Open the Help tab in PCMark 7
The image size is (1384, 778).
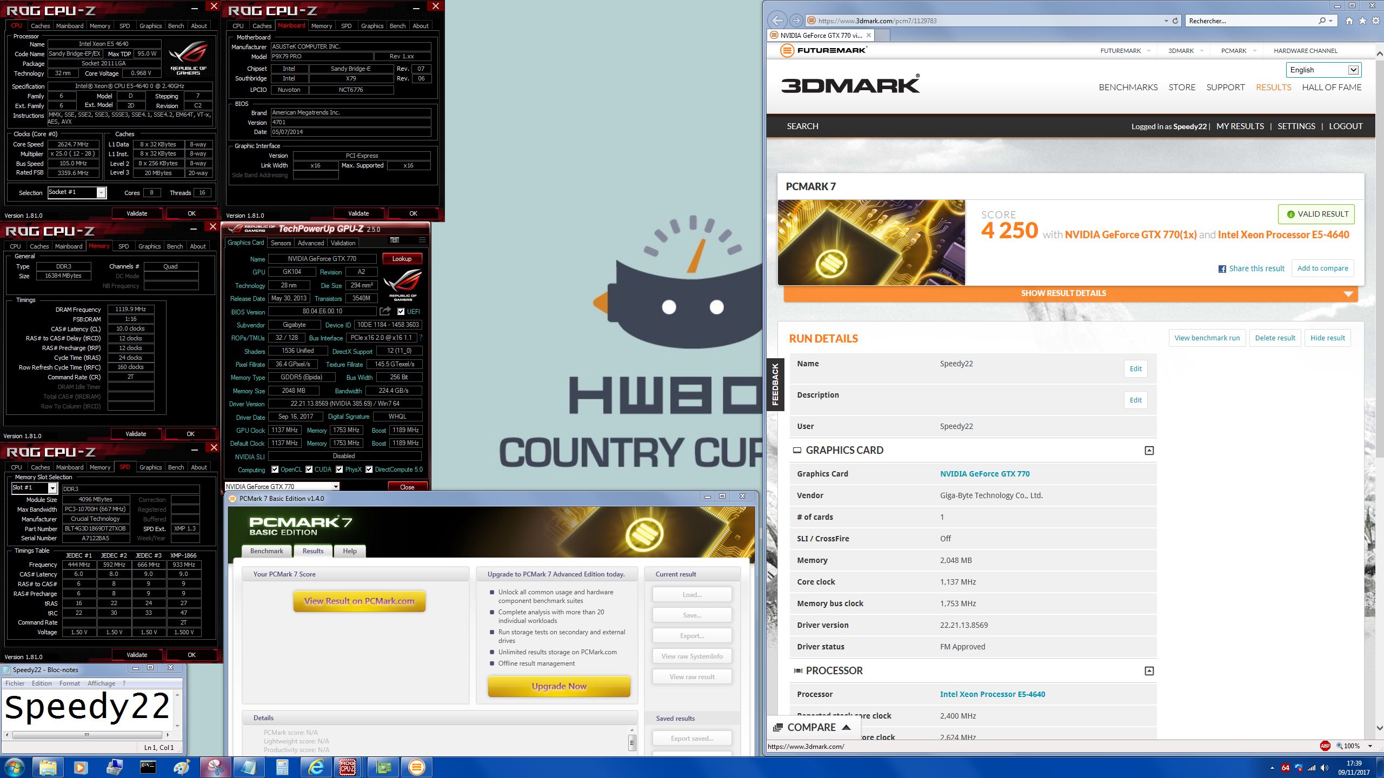(x=350, y=551)
